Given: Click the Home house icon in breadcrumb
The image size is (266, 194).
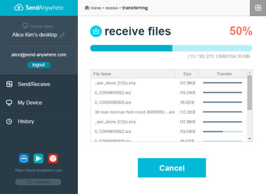Looking at the screenshot, I should click(87, 7).
